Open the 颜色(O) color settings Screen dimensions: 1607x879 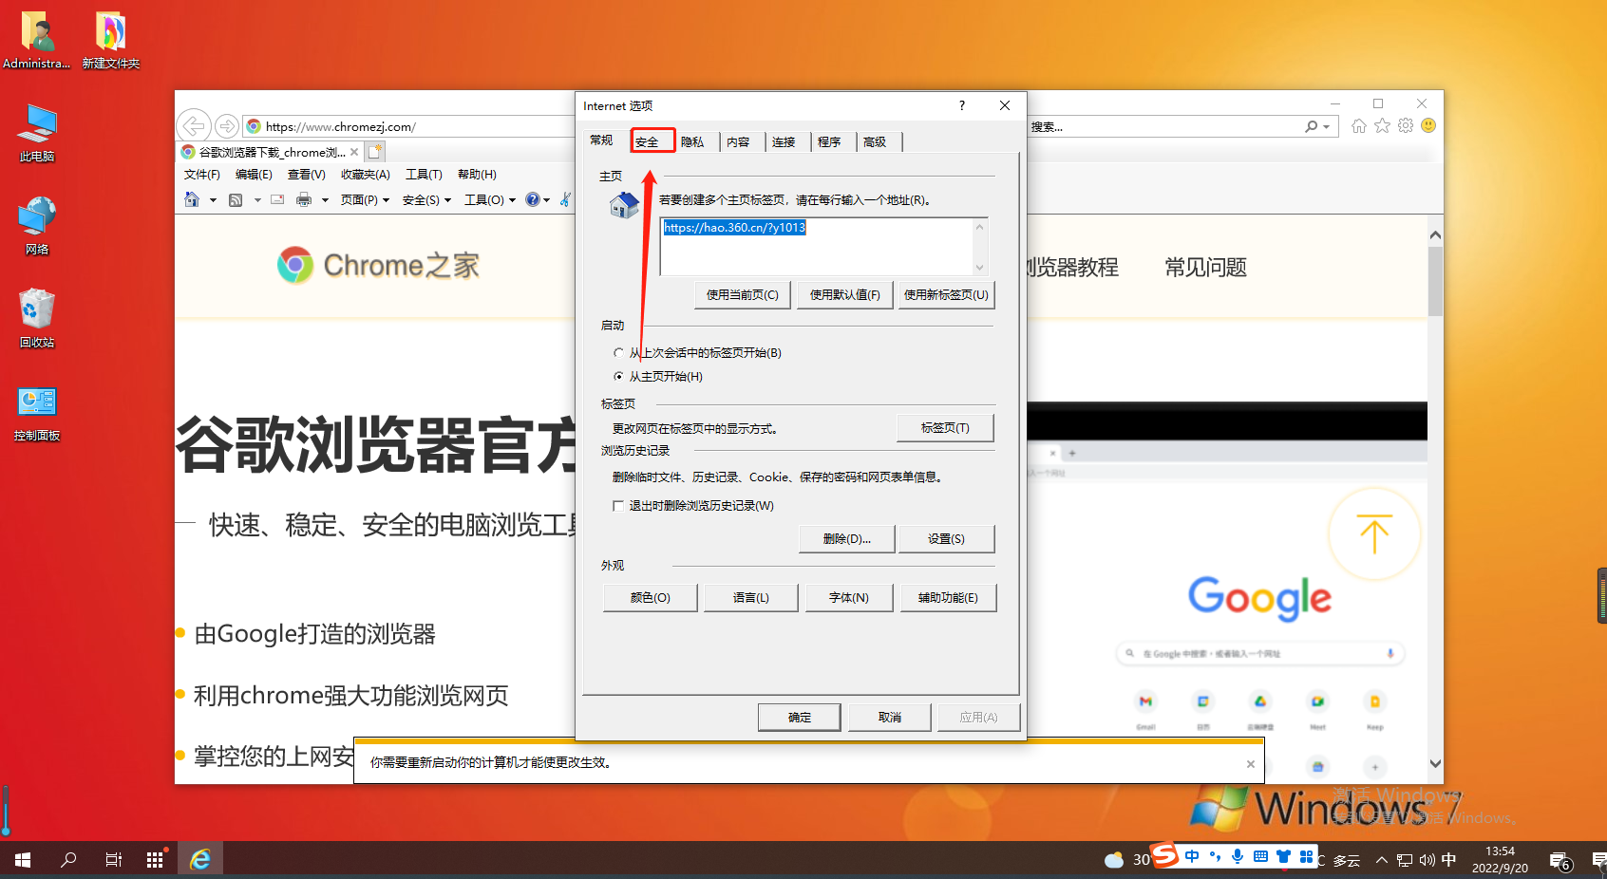point(650,597)
